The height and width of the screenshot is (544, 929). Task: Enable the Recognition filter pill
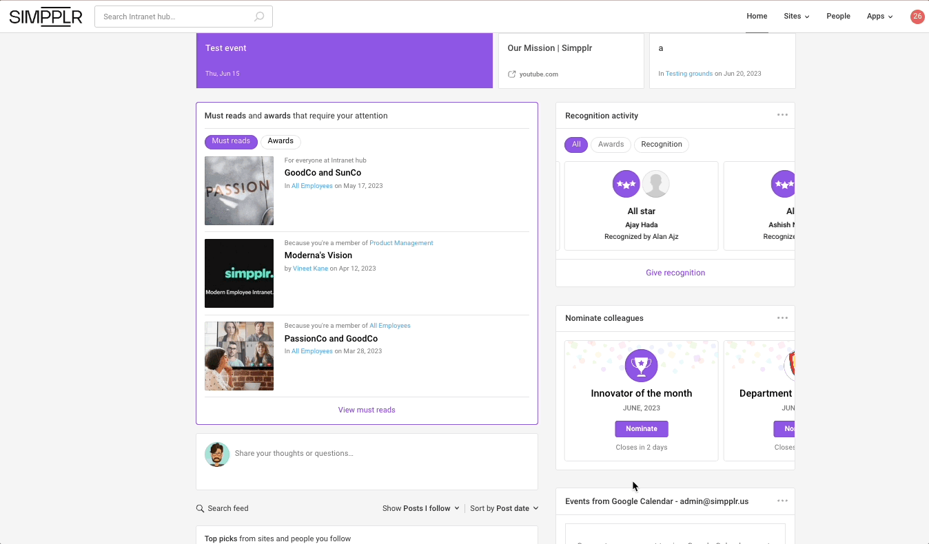[x=661, y=145]
